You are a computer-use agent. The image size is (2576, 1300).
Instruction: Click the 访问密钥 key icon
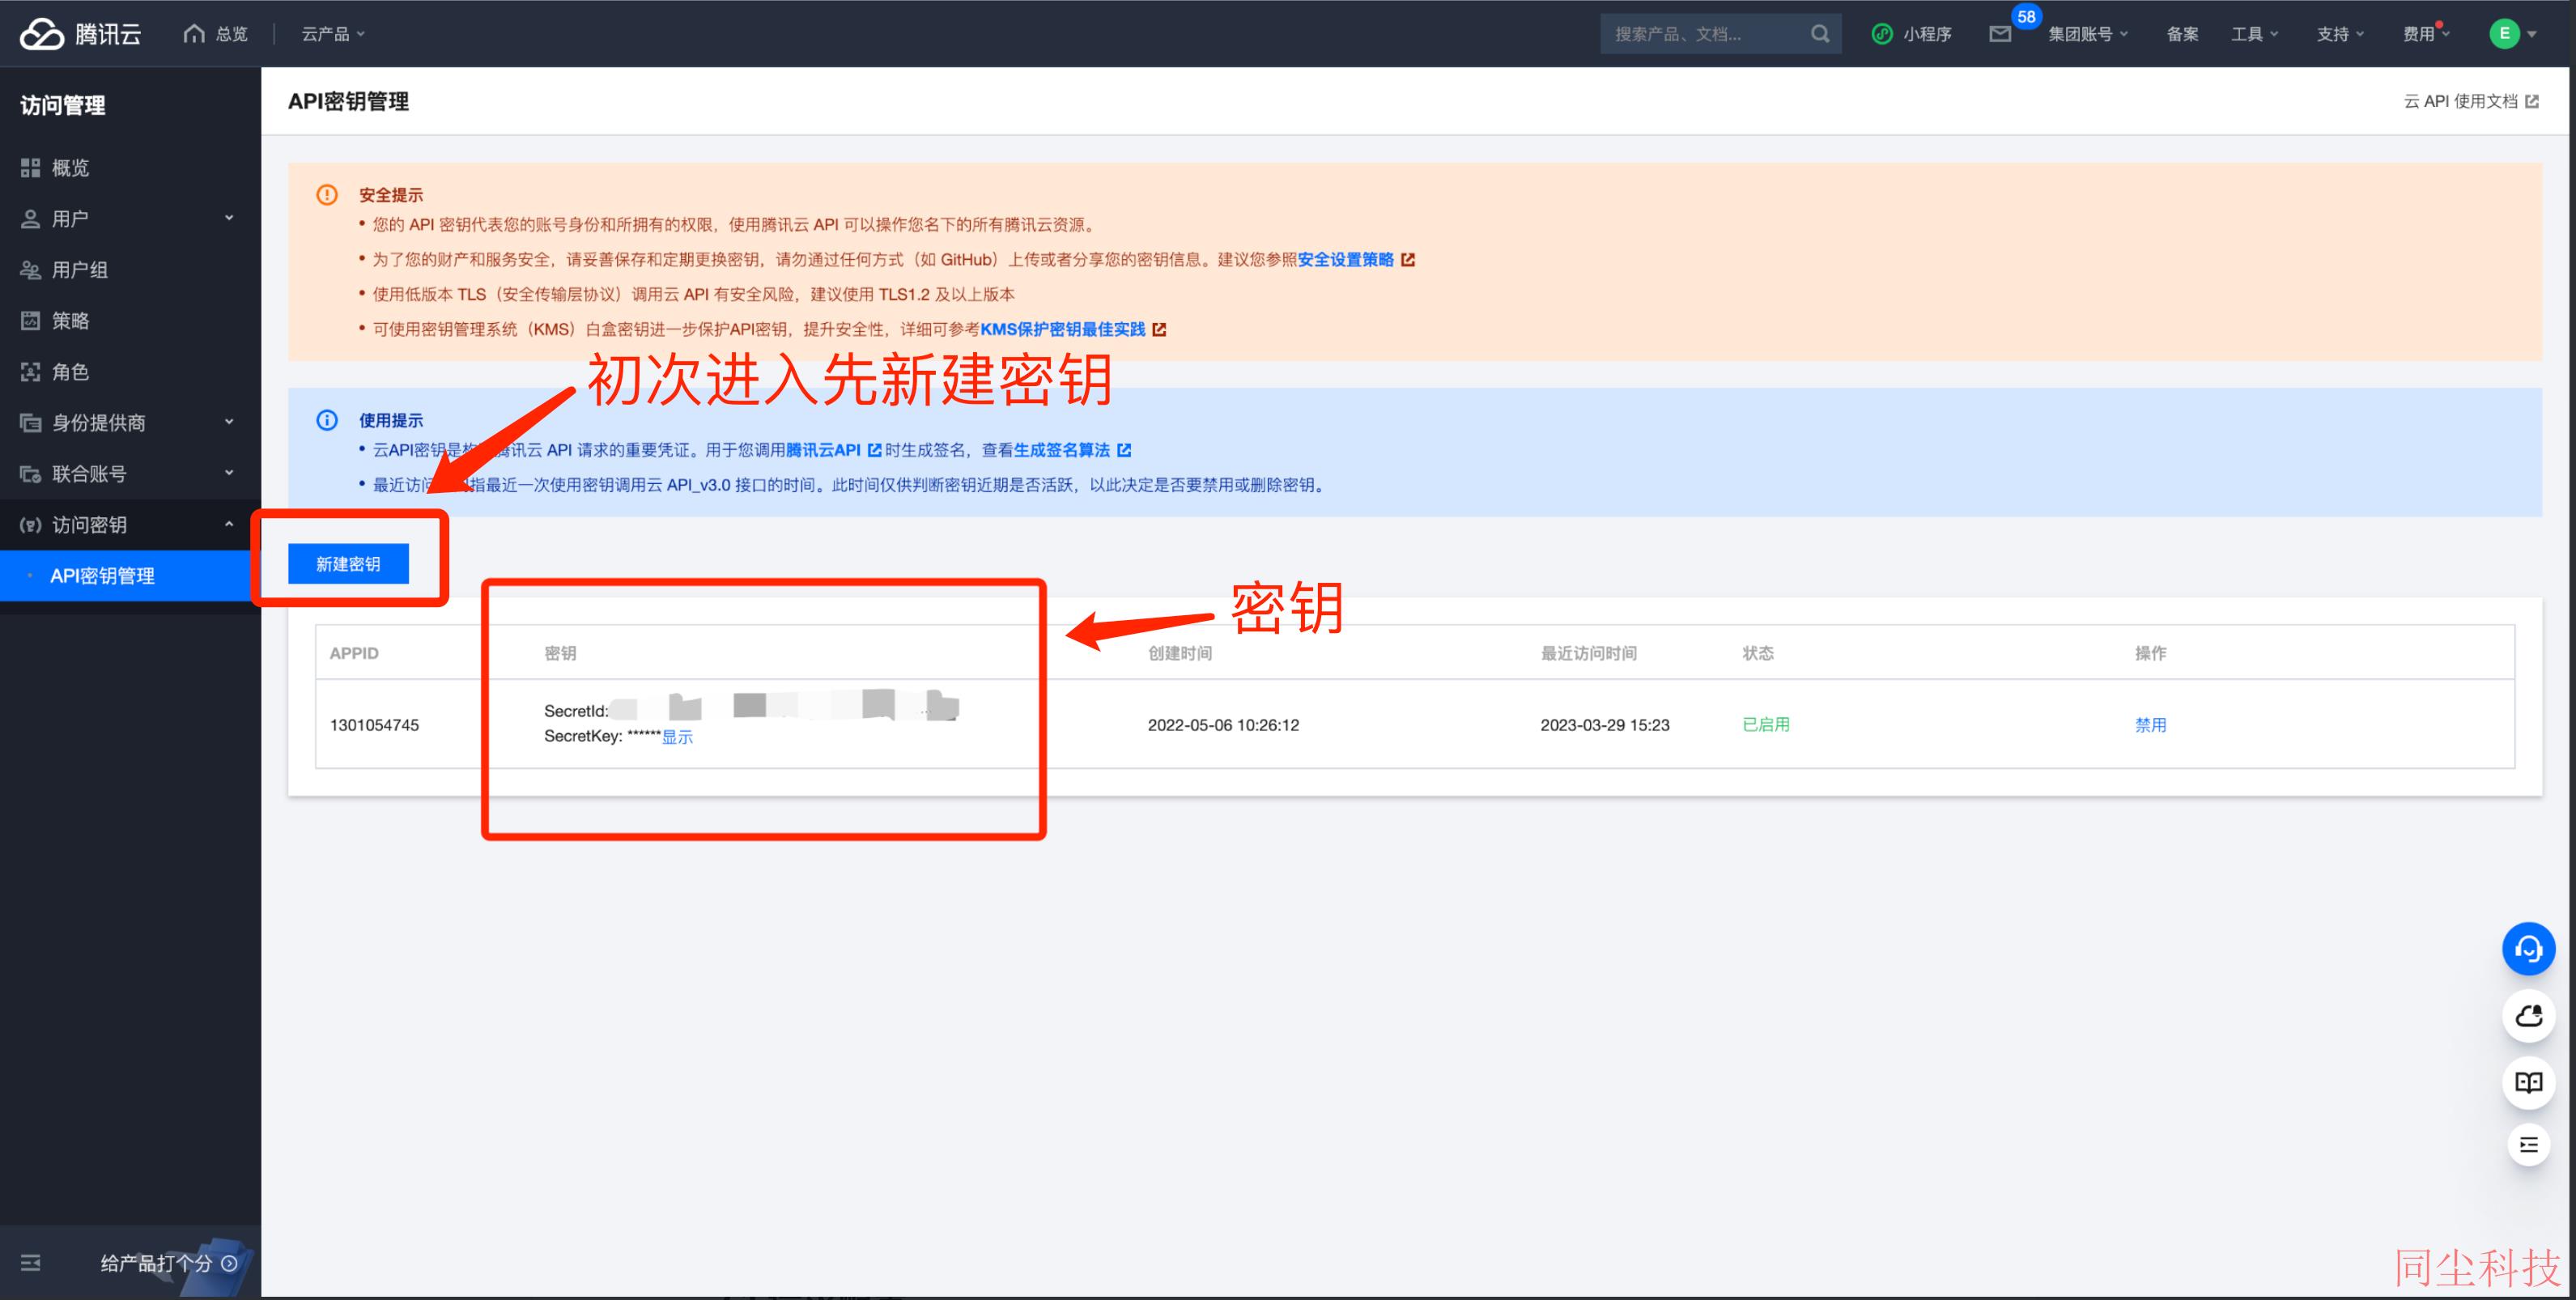(x=30, y=525)
